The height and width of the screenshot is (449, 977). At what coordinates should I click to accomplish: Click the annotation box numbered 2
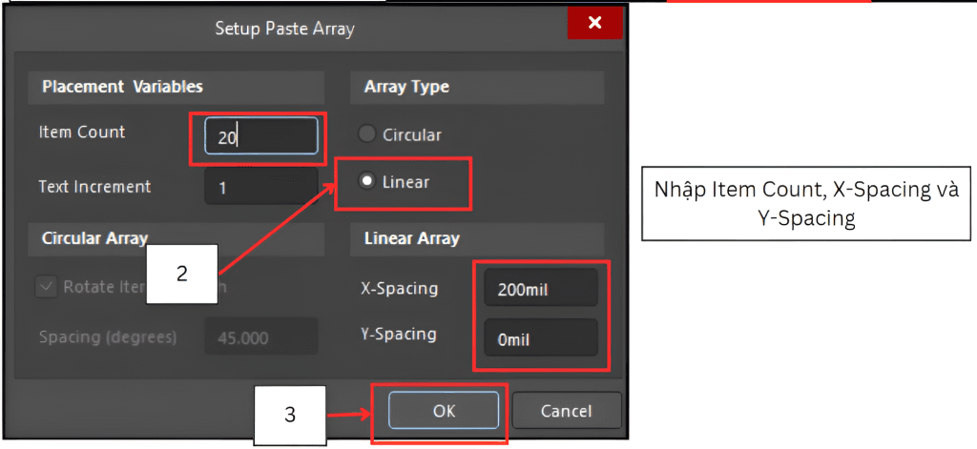click(x=182, y=274)
